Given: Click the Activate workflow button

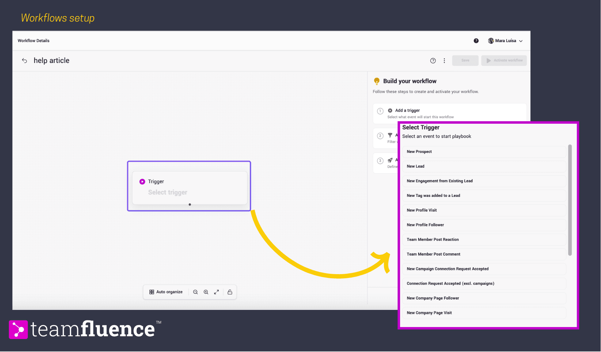Looking at the screenshot, I should tap(504, 60).
